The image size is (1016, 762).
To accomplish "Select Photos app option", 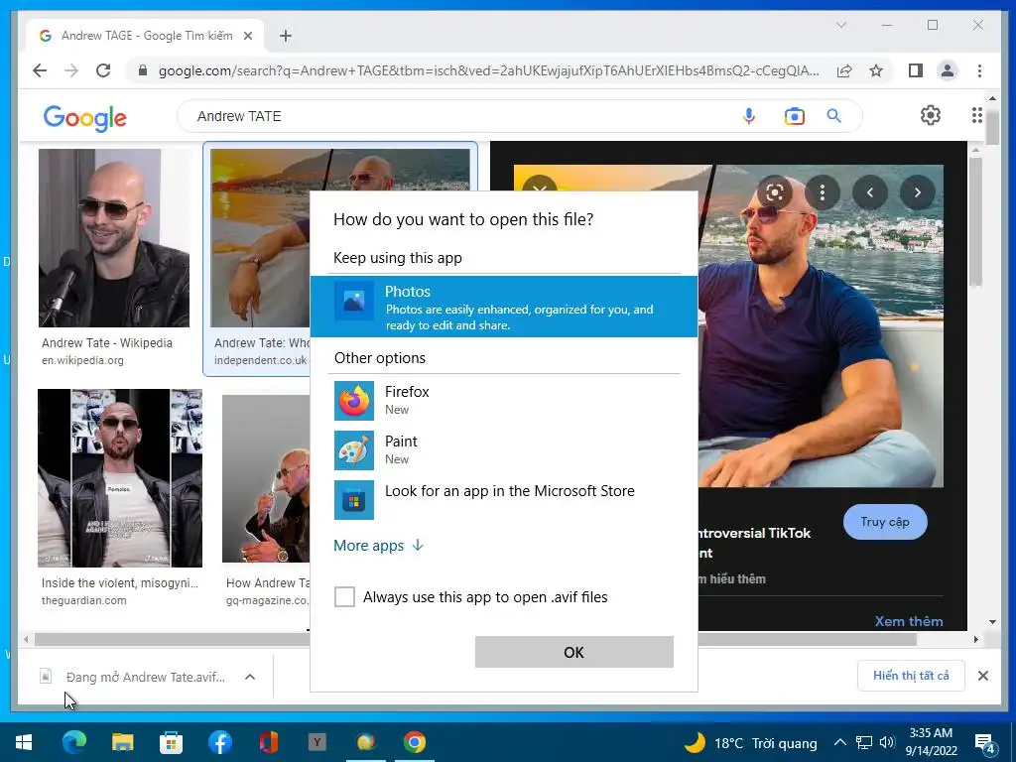I will tap(503, 307).
